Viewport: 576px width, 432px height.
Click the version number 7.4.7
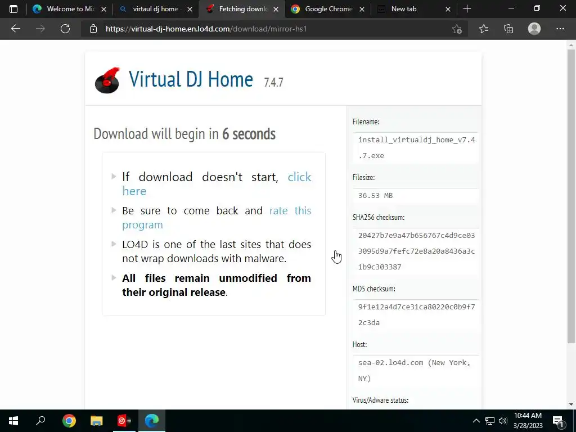(x=273, y=82)
